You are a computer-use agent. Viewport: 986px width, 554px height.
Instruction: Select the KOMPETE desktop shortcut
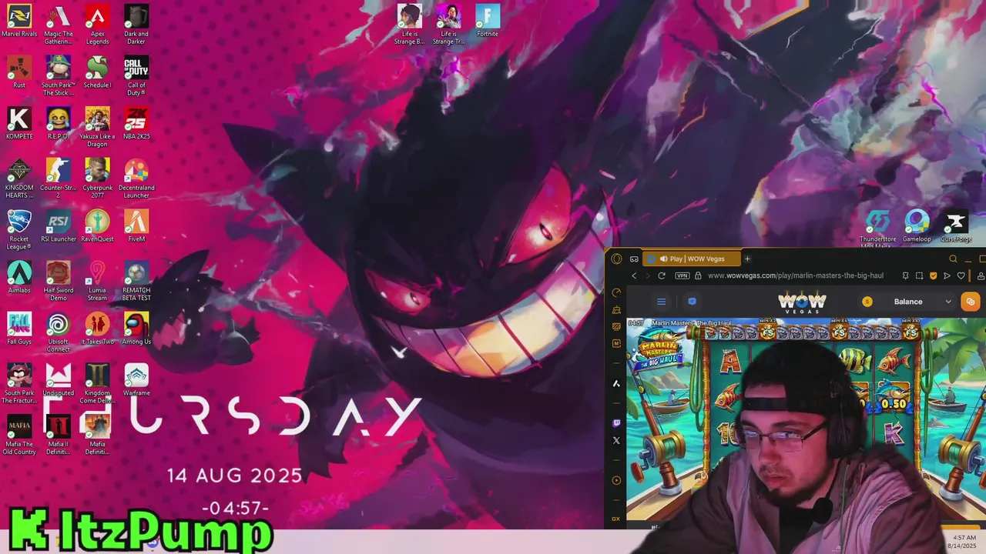tap(19, 123)
